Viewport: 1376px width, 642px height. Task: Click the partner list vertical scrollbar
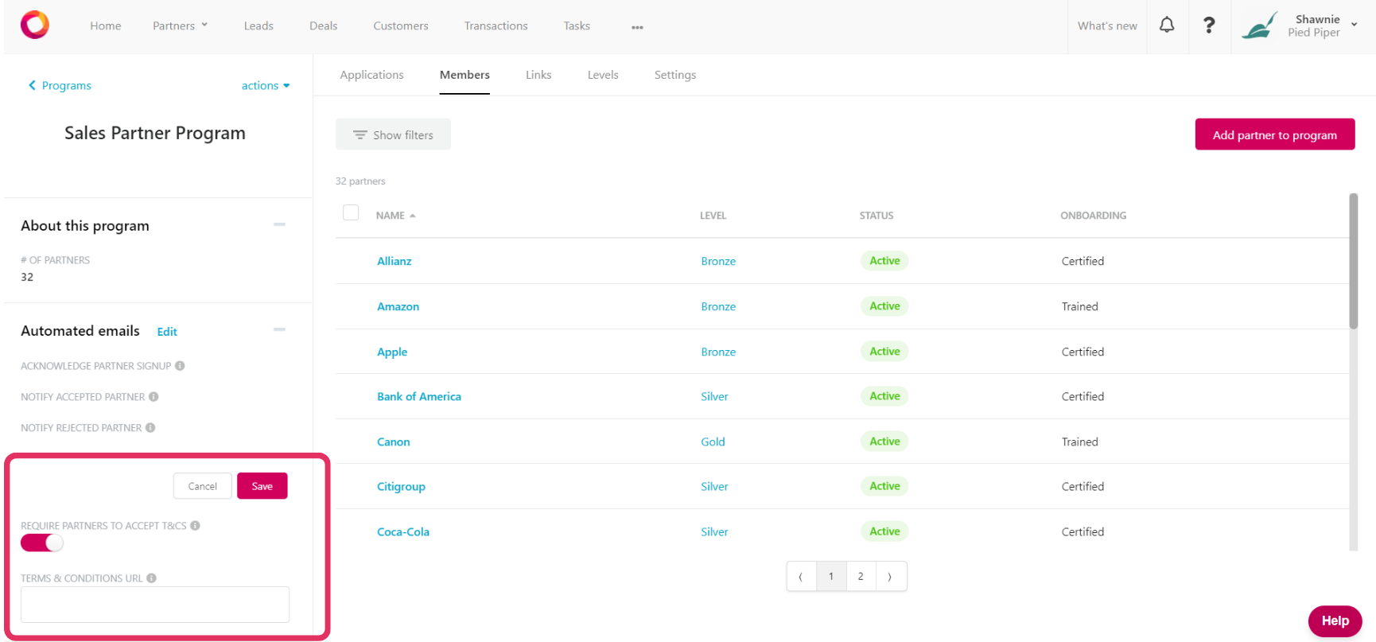pos(1354,261)
